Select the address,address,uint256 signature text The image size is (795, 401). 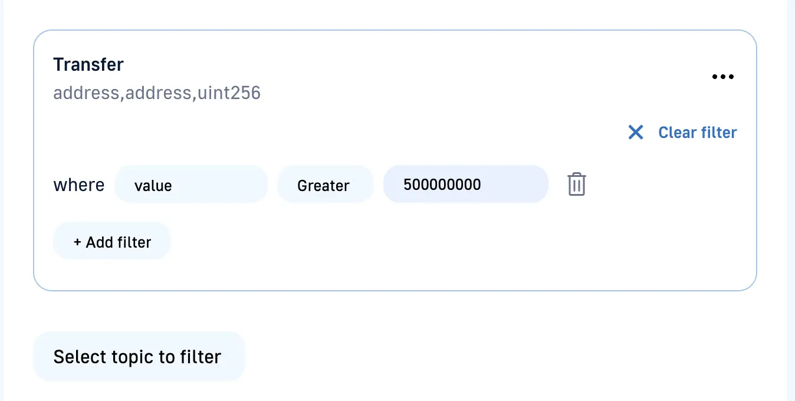click(x=156, y=93)
